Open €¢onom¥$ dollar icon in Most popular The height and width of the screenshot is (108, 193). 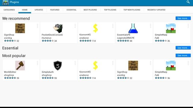96,65
